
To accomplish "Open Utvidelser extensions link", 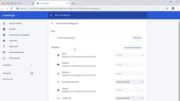I will click(x=7, y=74).
